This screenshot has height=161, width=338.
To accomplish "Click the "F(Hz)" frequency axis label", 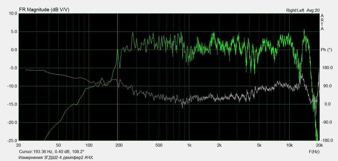I will click(314, 152).
